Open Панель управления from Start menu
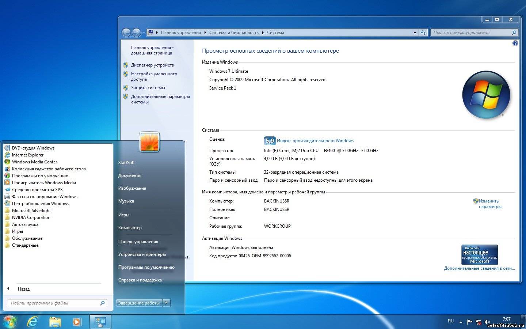526x329 pixels. tap(138, 242)
